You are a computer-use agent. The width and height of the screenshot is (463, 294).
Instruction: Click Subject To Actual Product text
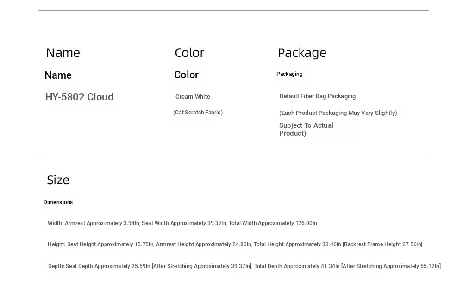point(306,129)
